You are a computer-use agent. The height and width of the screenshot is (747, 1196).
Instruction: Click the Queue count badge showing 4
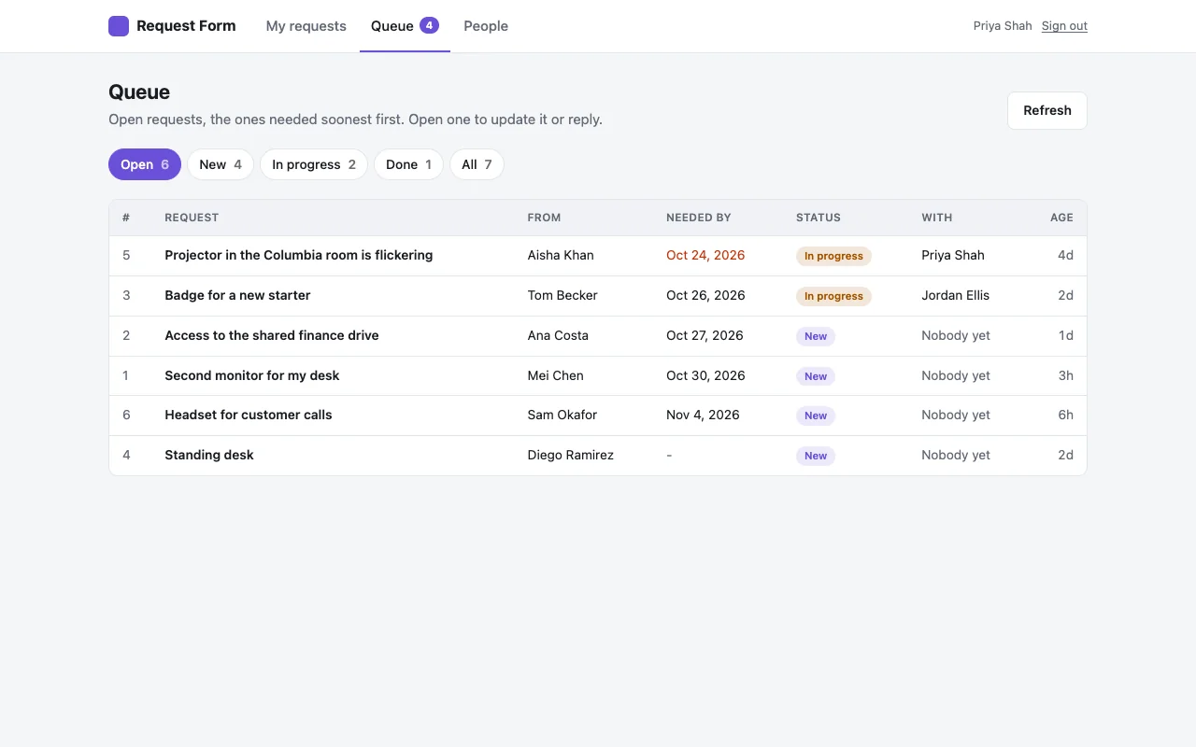pos(429,25)
